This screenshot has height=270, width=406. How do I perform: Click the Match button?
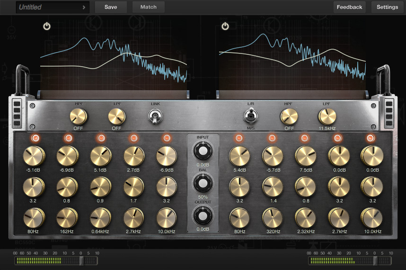[x=149, y=7]
